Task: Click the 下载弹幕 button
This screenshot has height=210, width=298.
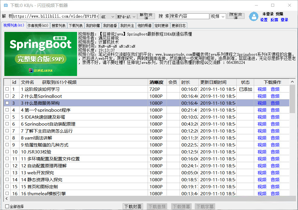Action: [181, 207]
